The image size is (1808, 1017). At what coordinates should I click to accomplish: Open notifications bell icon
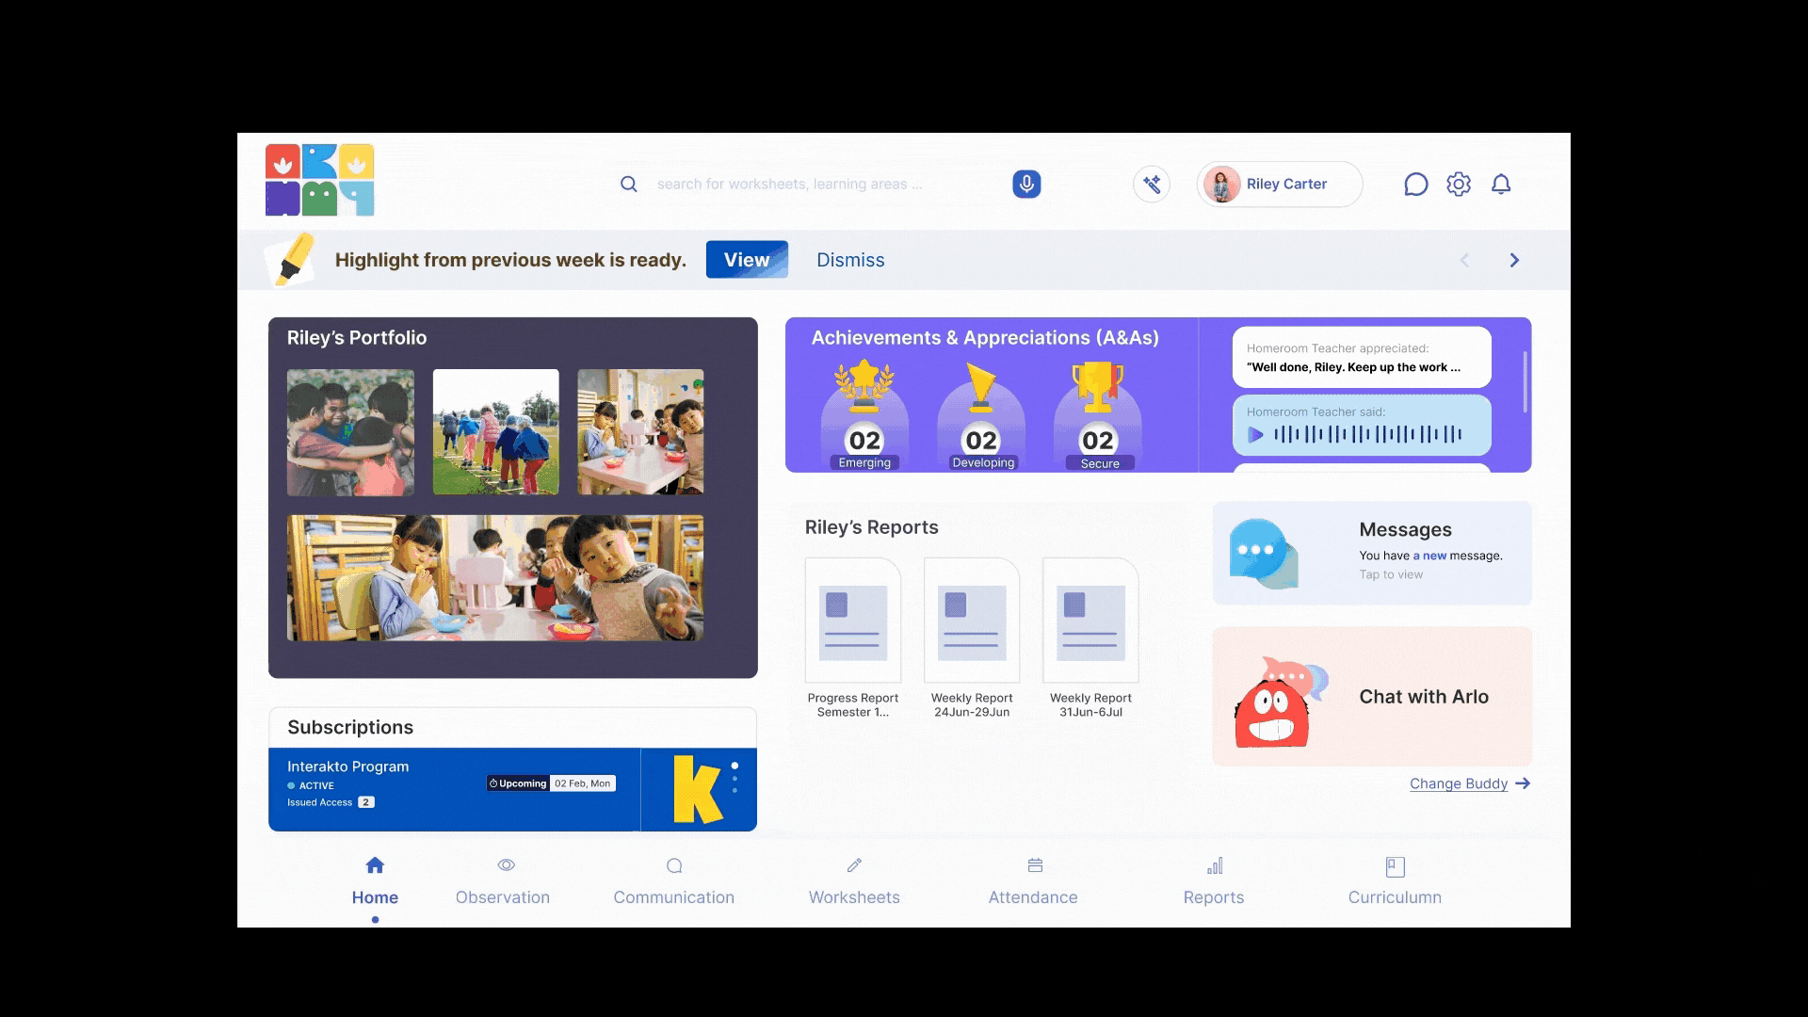coord(1501,184)
